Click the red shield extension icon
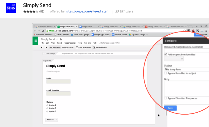209x127 pixels. click(x=193, y=31)
